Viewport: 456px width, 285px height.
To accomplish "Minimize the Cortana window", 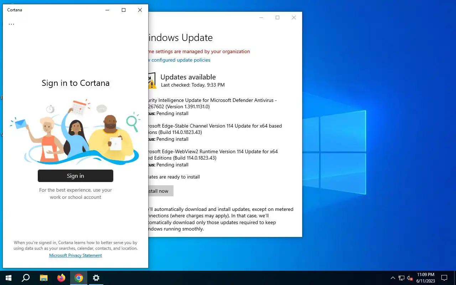I will (x=107, y=10).
